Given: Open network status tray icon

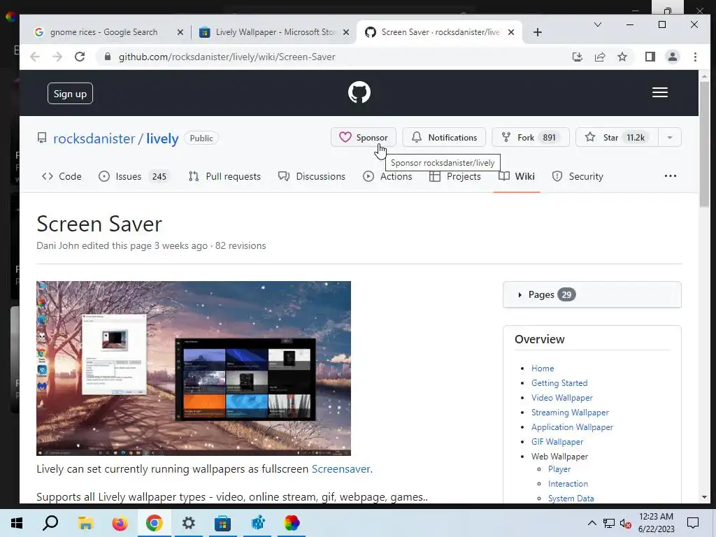Looking at the screenshot, I should click(x=609, y=523).
